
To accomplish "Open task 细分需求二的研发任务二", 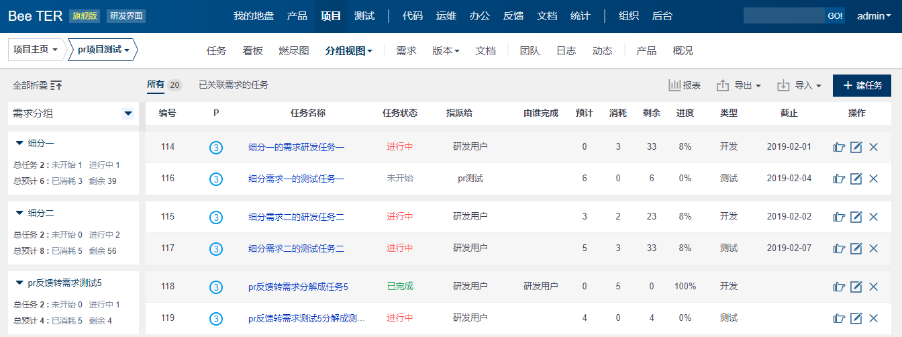I will tap(296, 217).
